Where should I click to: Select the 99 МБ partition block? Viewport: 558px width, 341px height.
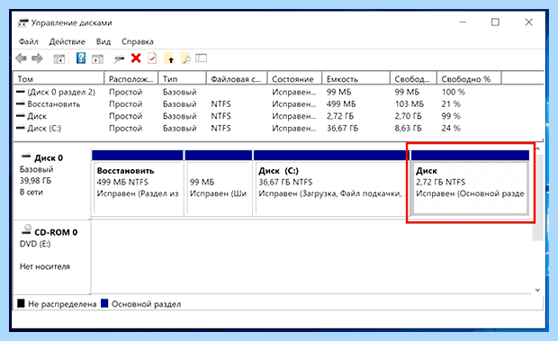[219, 183]
